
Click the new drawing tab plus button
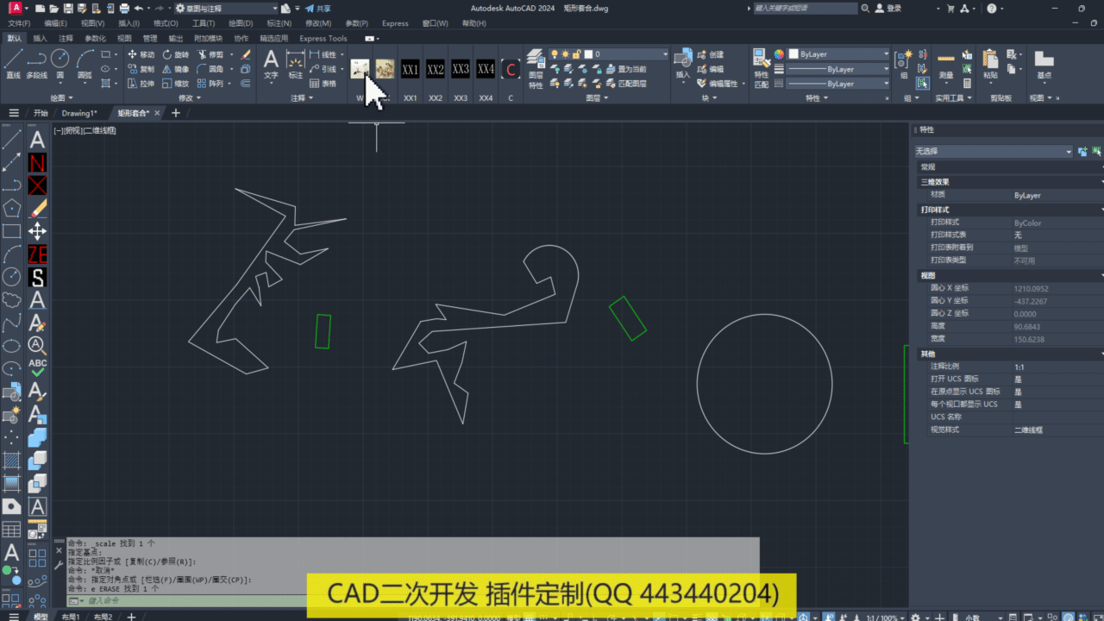(176, 113)
